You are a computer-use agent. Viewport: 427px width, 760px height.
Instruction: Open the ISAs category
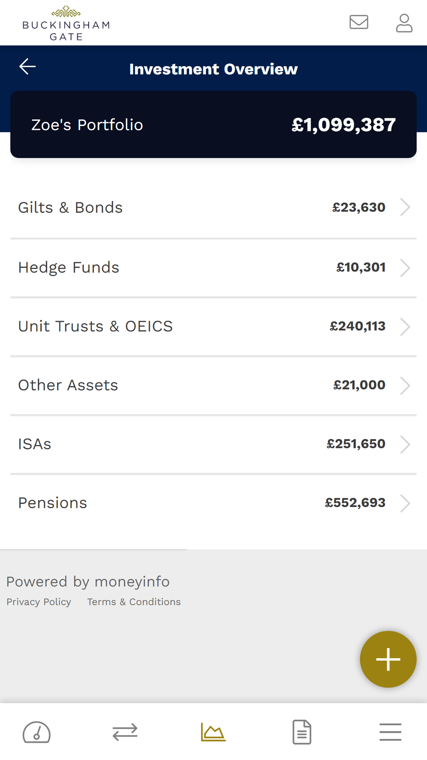[x=213, y=445]
